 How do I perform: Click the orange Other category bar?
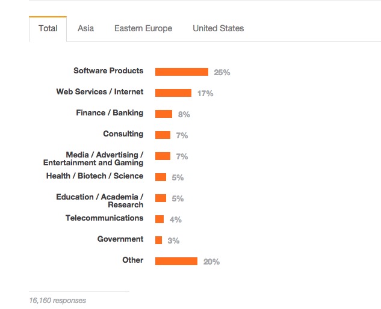176,262
